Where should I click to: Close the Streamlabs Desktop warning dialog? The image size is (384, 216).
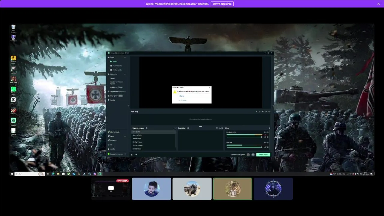pos(210,88)
